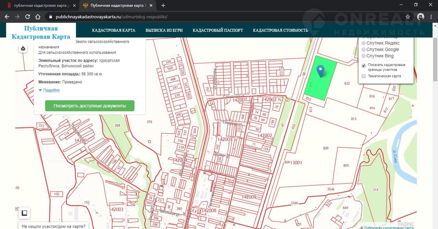Click Посмотреть доступные документы button
Screen dimensions: 438x229
point(90,106)
